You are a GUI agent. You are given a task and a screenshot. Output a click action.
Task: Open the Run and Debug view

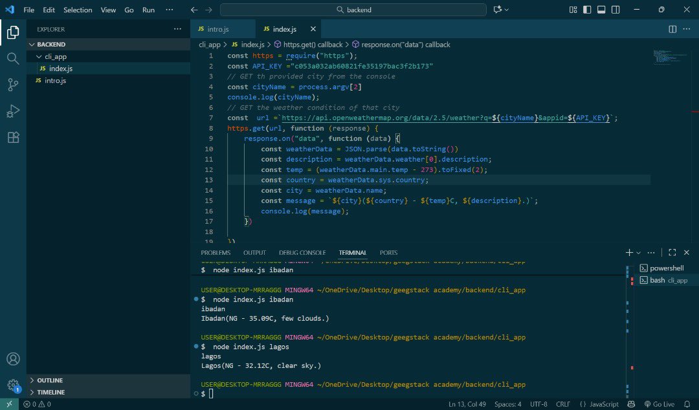pos(13,111)
